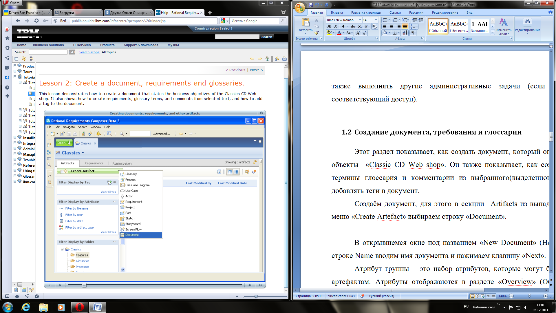Screen dimensions: 556x313
Task: Click the Link with Contents sync icon in help toolbar
Action: click(x=24, y=59)
